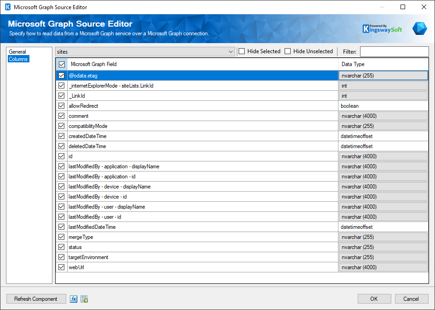Screen dimensions: 435x310
Task: Uncheck the allowRedirect field
Action: (x=61, y=105)
